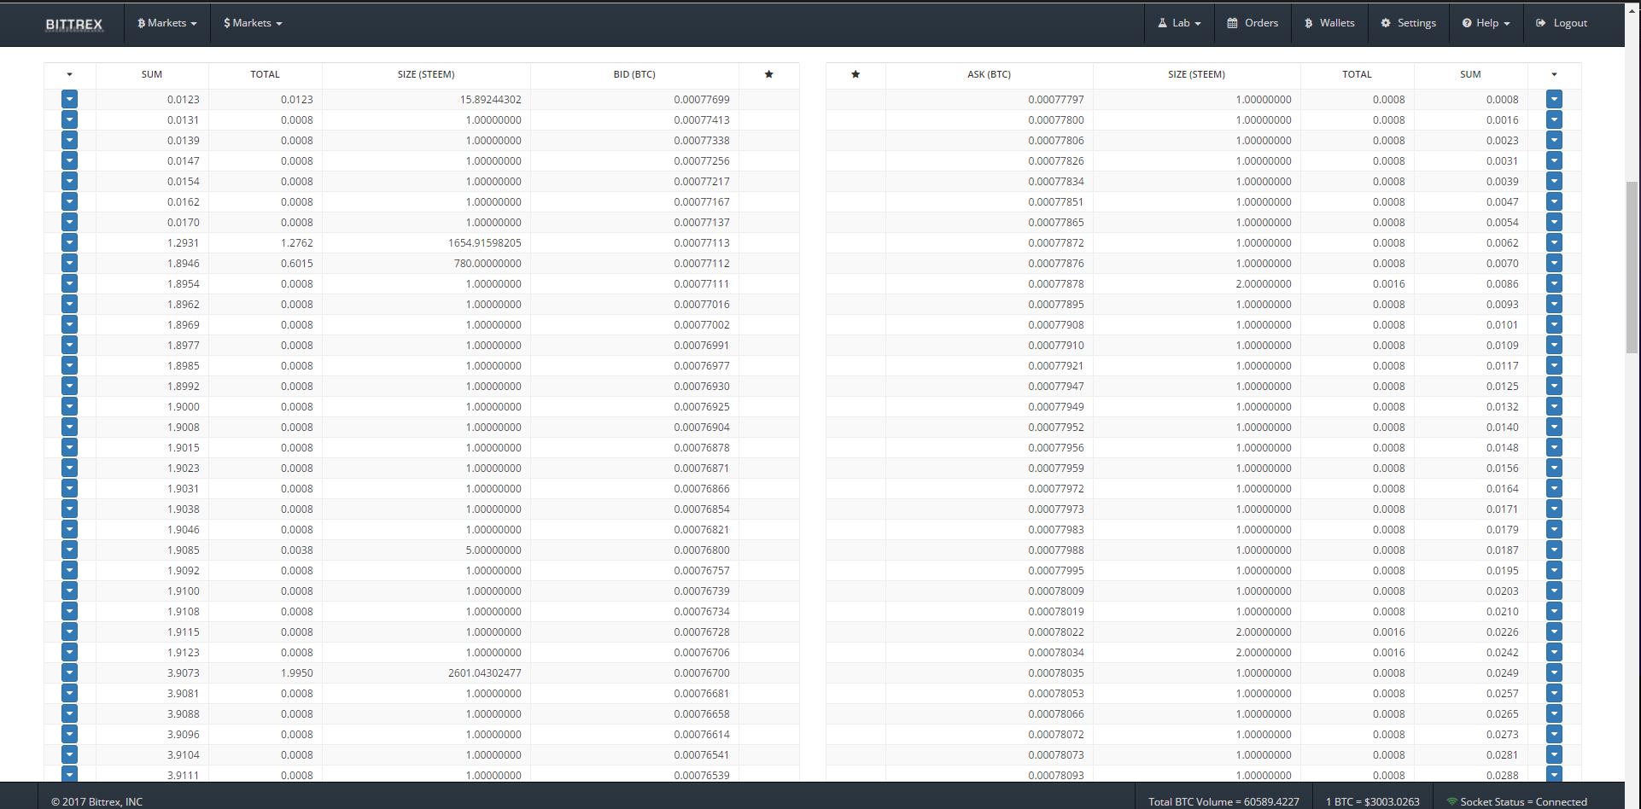Open the Wallets page
This screenshot has height=809, width=1641.
(1329, 23)
